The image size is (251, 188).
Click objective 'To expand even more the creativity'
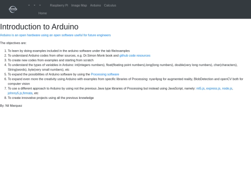tap(125, 81)
